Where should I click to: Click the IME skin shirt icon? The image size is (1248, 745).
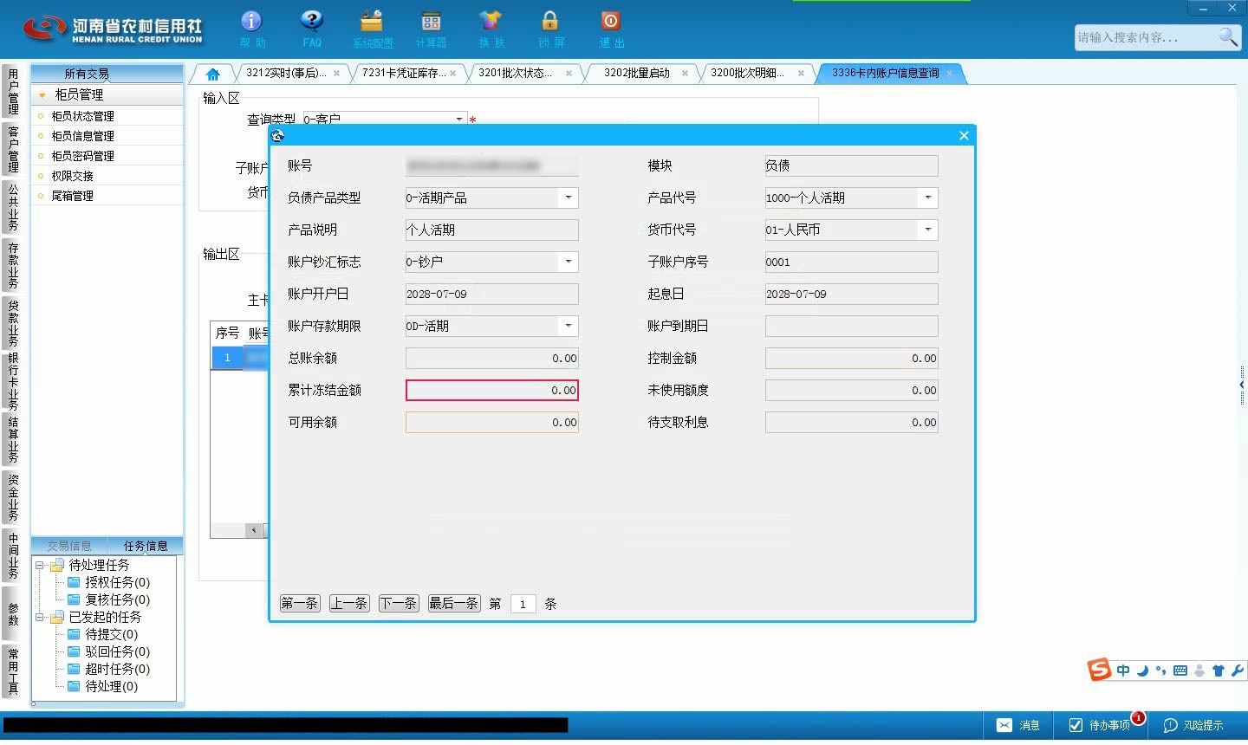coord(1219,670)
